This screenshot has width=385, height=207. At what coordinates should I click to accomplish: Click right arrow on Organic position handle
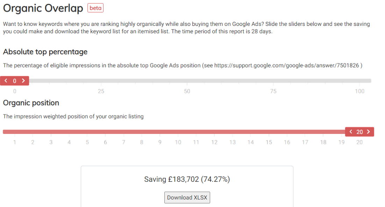(x=369, y=132)
